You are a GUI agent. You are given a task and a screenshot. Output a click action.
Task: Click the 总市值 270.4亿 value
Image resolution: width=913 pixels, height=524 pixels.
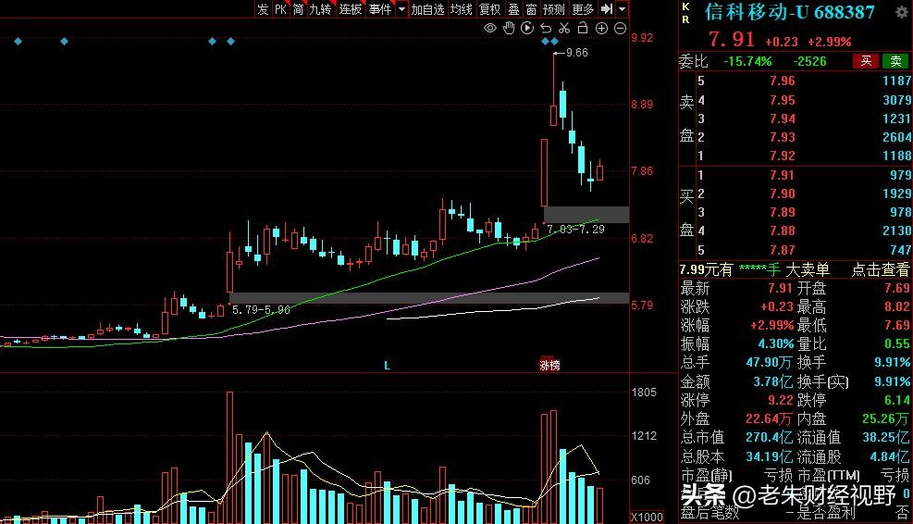coord(770,437)
